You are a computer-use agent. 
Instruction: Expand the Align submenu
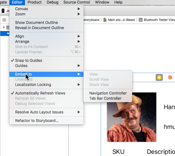click(x=46, y=36)
